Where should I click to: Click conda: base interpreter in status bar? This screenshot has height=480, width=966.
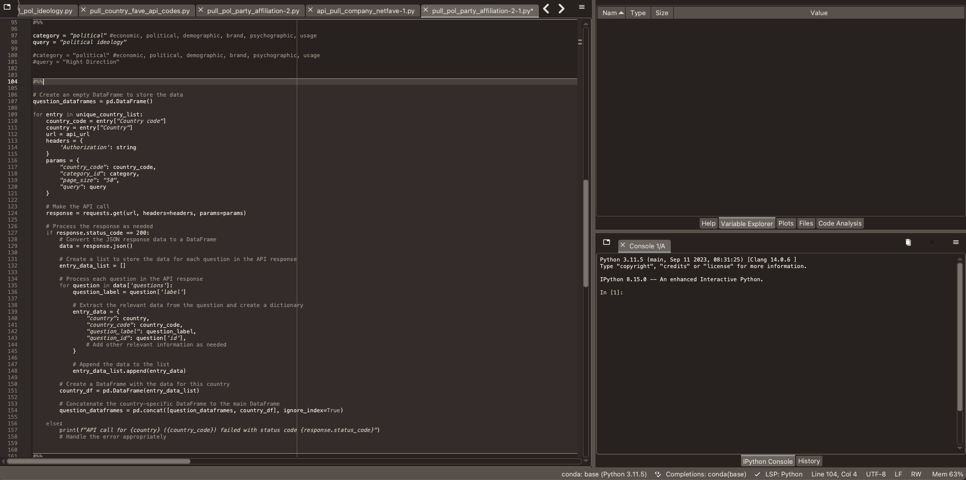click(x=604, y=474)
